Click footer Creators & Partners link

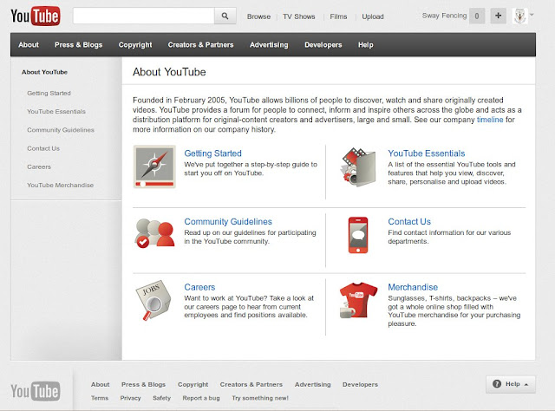(251, 384)
